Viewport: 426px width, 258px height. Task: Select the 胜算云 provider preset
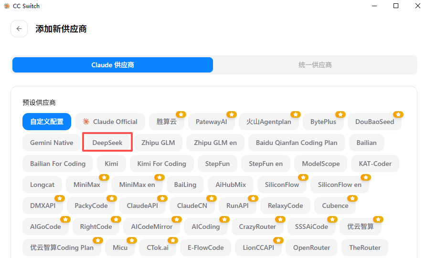pos(167,122)
